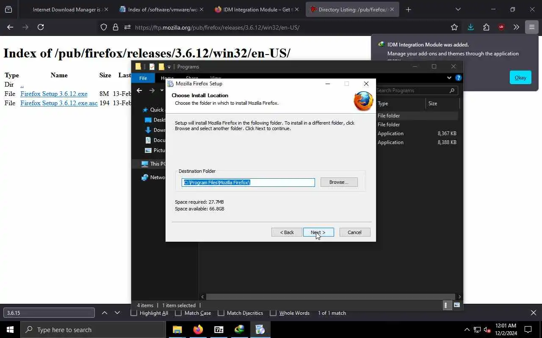
Task: Click the Type here to search box
Action: (93, 330)
